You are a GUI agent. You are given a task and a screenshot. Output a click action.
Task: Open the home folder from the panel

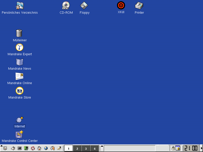[39, 148]
